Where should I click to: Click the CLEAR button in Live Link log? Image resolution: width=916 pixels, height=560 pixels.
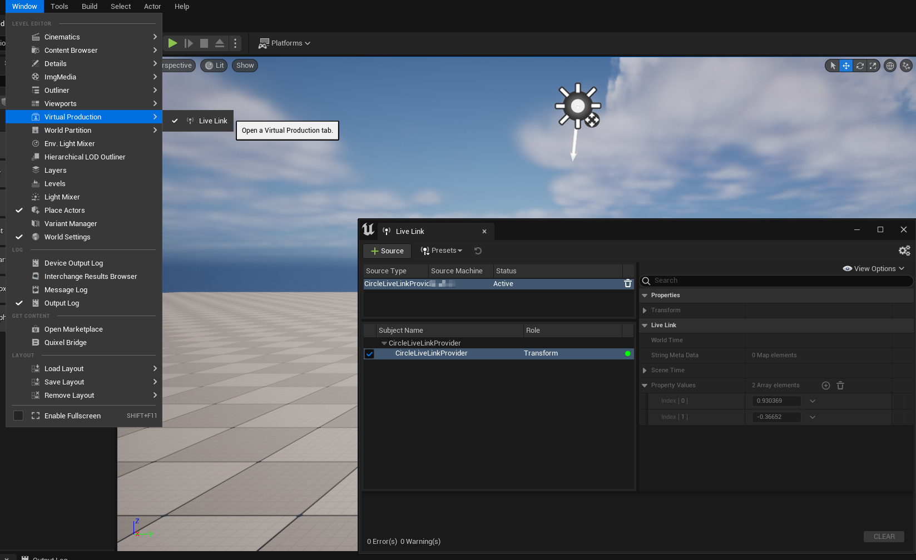(884, 537)
